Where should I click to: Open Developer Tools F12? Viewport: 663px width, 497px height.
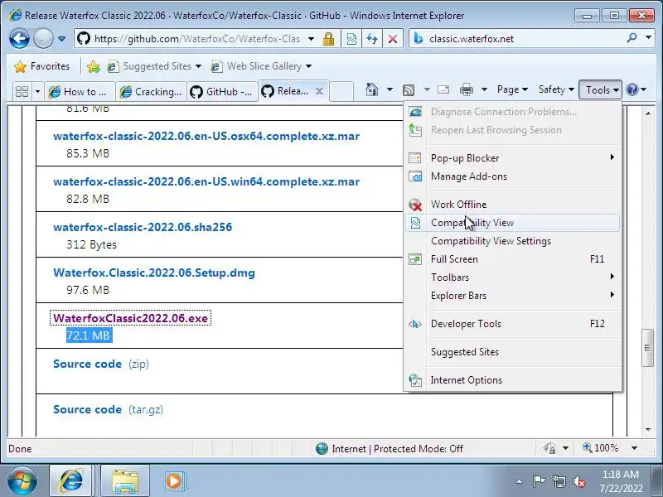(512, 324)
